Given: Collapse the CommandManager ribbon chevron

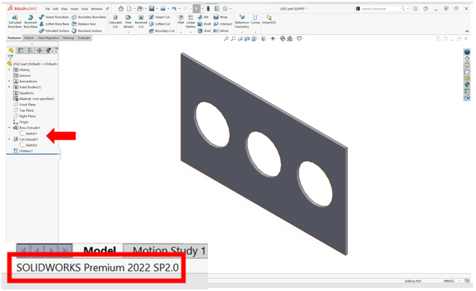Looking at the screenshot, I should pos(467,31).
